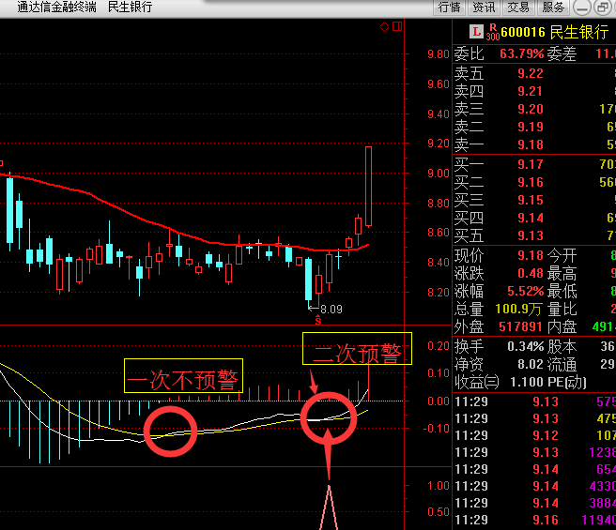Click the 现价 9.18 value
This screenshot has height=530, width=616.
(x=531, y=255)
